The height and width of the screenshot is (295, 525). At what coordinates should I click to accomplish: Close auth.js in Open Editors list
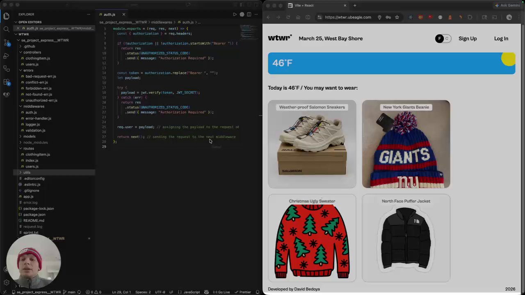click(x=18, y=28)
